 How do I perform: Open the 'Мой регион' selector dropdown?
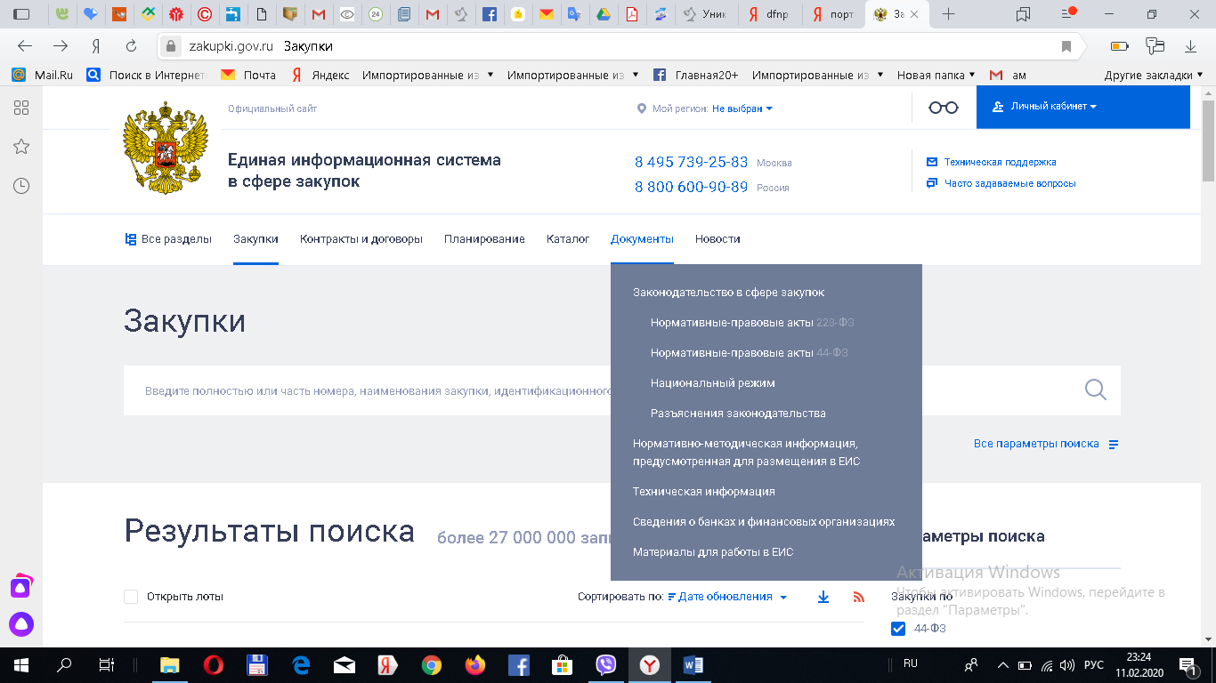coord(742,108)
